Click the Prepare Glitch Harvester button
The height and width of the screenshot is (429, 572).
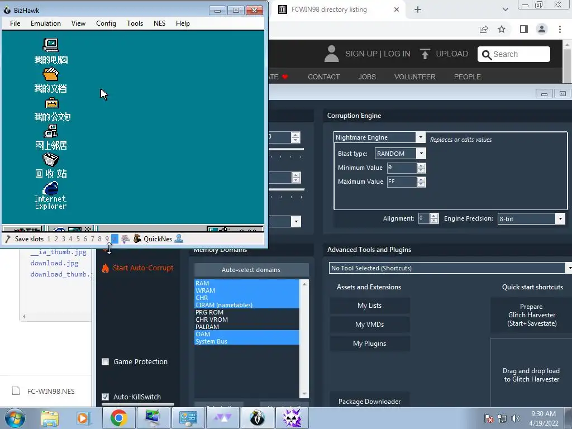[x=532, y=315]
